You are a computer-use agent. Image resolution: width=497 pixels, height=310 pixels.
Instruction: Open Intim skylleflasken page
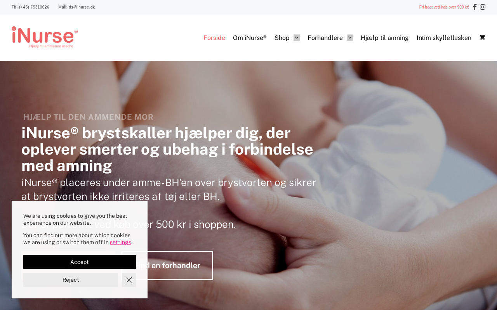point(444,38)
